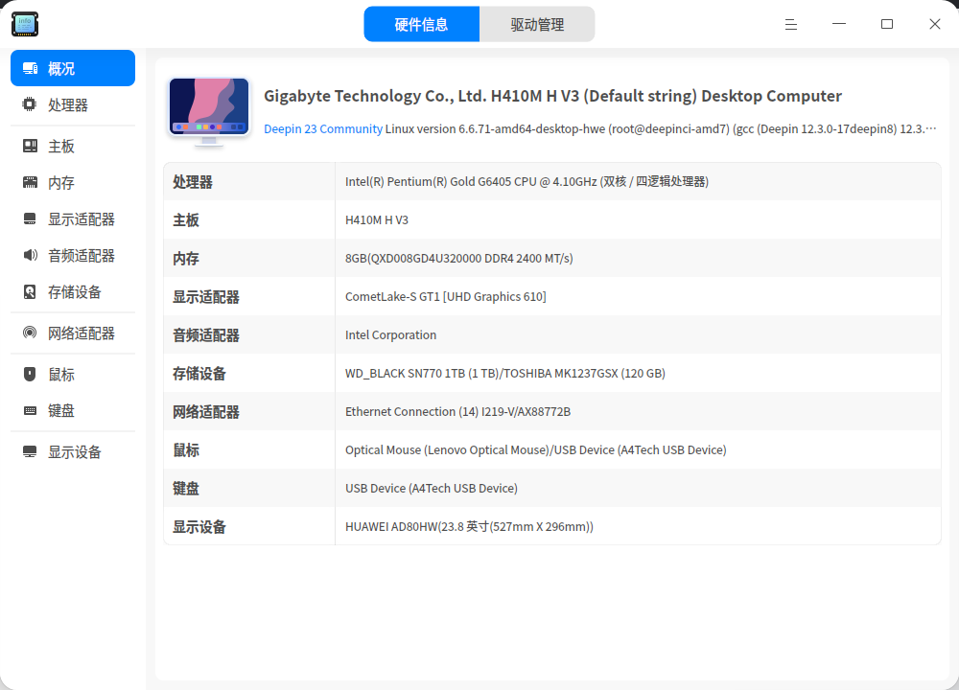Open the Deepin 23 Community link
The image size is (959, 690).
323,129
